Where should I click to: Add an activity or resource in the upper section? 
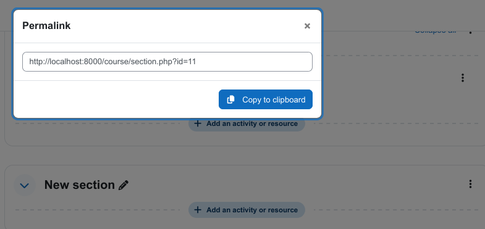[x=247, y=123]
